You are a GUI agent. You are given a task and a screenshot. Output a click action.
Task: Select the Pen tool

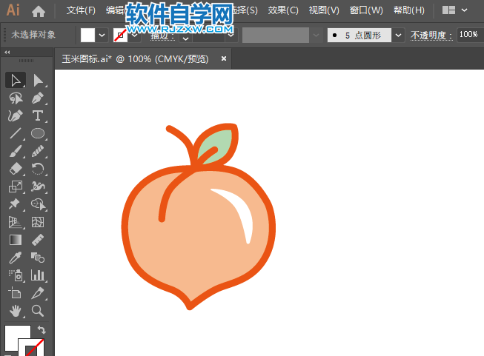click(x=38, y=98)
